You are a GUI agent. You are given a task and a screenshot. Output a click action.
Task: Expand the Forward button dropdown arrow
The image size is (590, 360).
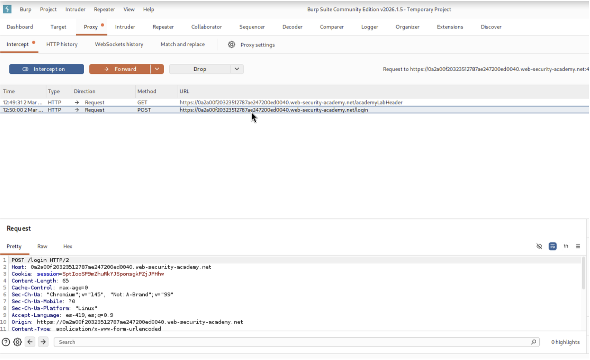157,69
